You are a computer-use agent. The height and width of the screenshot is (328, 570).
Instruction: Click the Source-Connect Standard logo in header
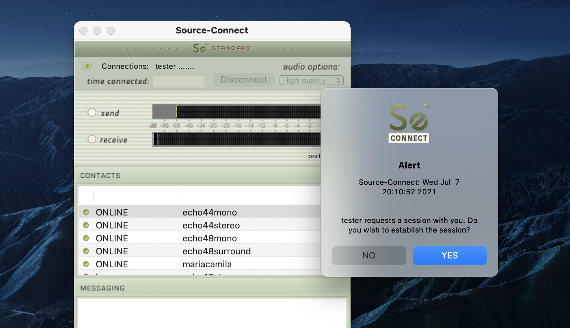pyautogui.click(x=221, y=48)
